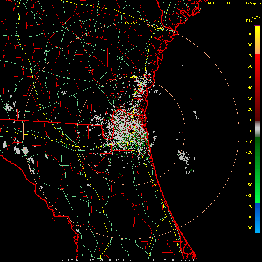Click the positive 10 value on the scale
262x262 pixels.
coord(250,120)
